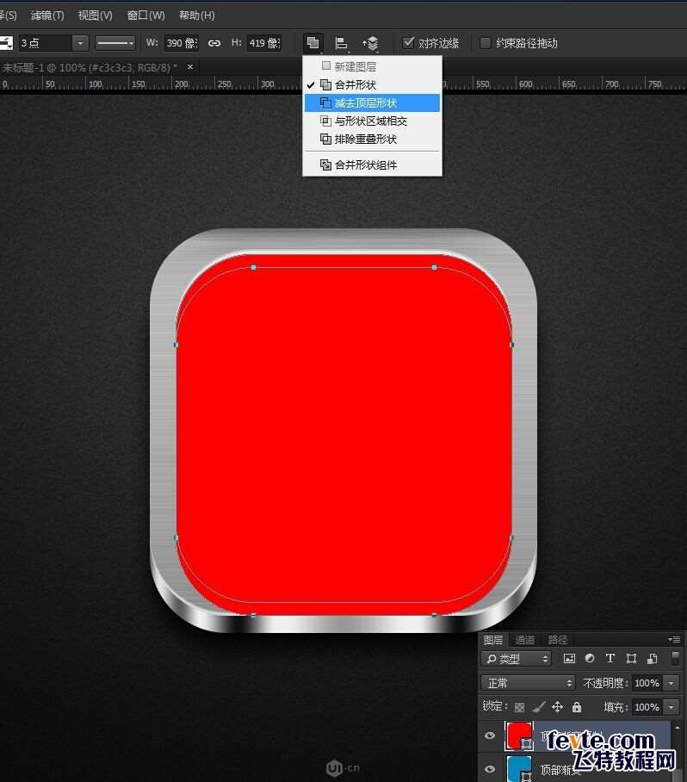Click the link width and height chain icon
This screenshot has height=782, width=687.
click(x=214, y=43)
